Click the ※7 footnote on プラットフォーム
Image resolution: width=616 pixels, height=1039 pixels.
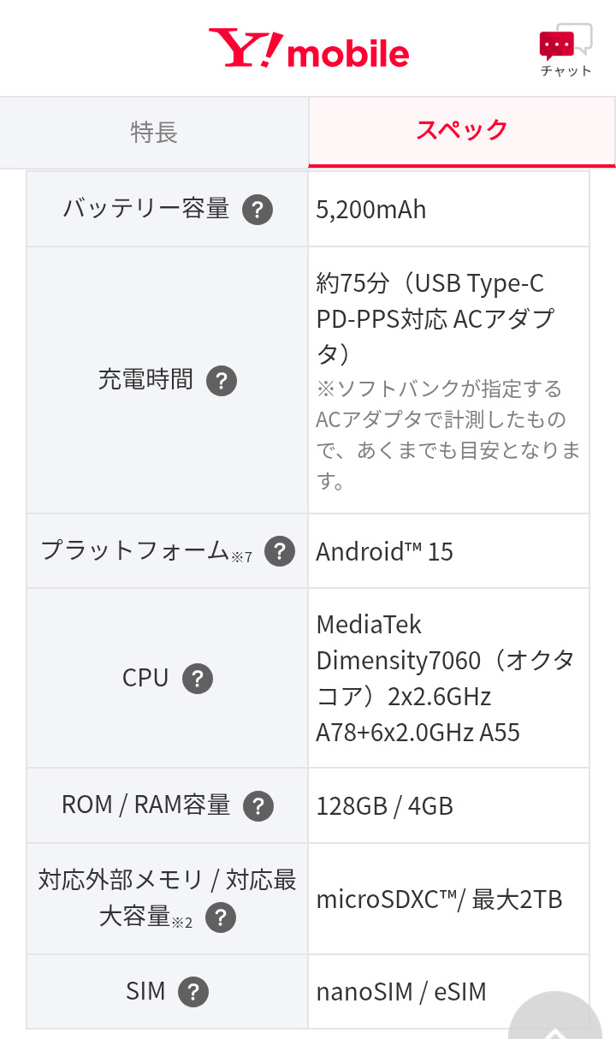click(x=242, y=557)
